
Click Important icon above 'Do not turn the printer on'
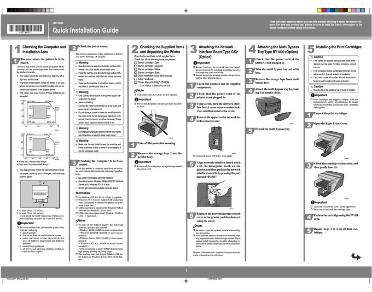(136, 99)
